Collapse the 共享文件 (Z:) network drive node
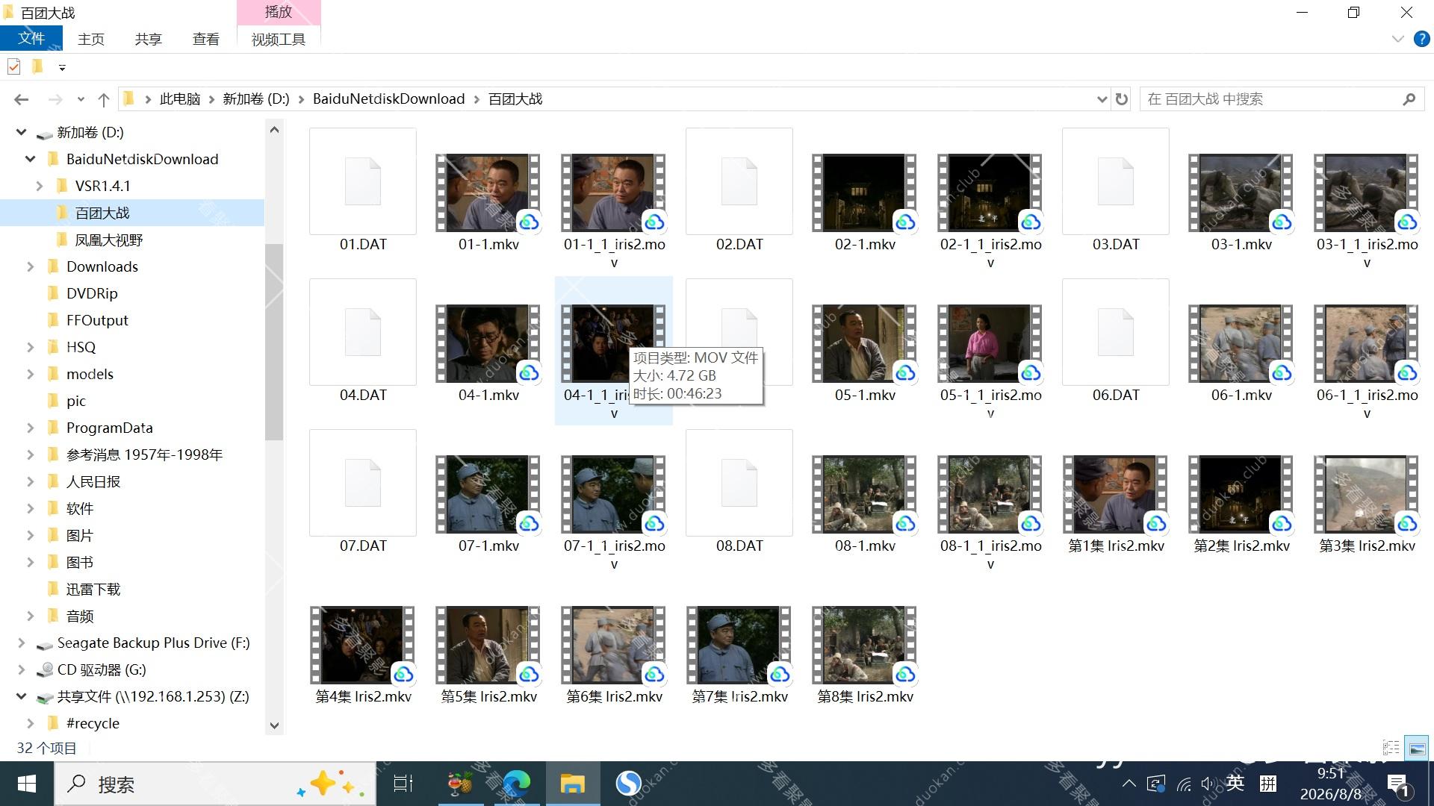 pos(21,696)
